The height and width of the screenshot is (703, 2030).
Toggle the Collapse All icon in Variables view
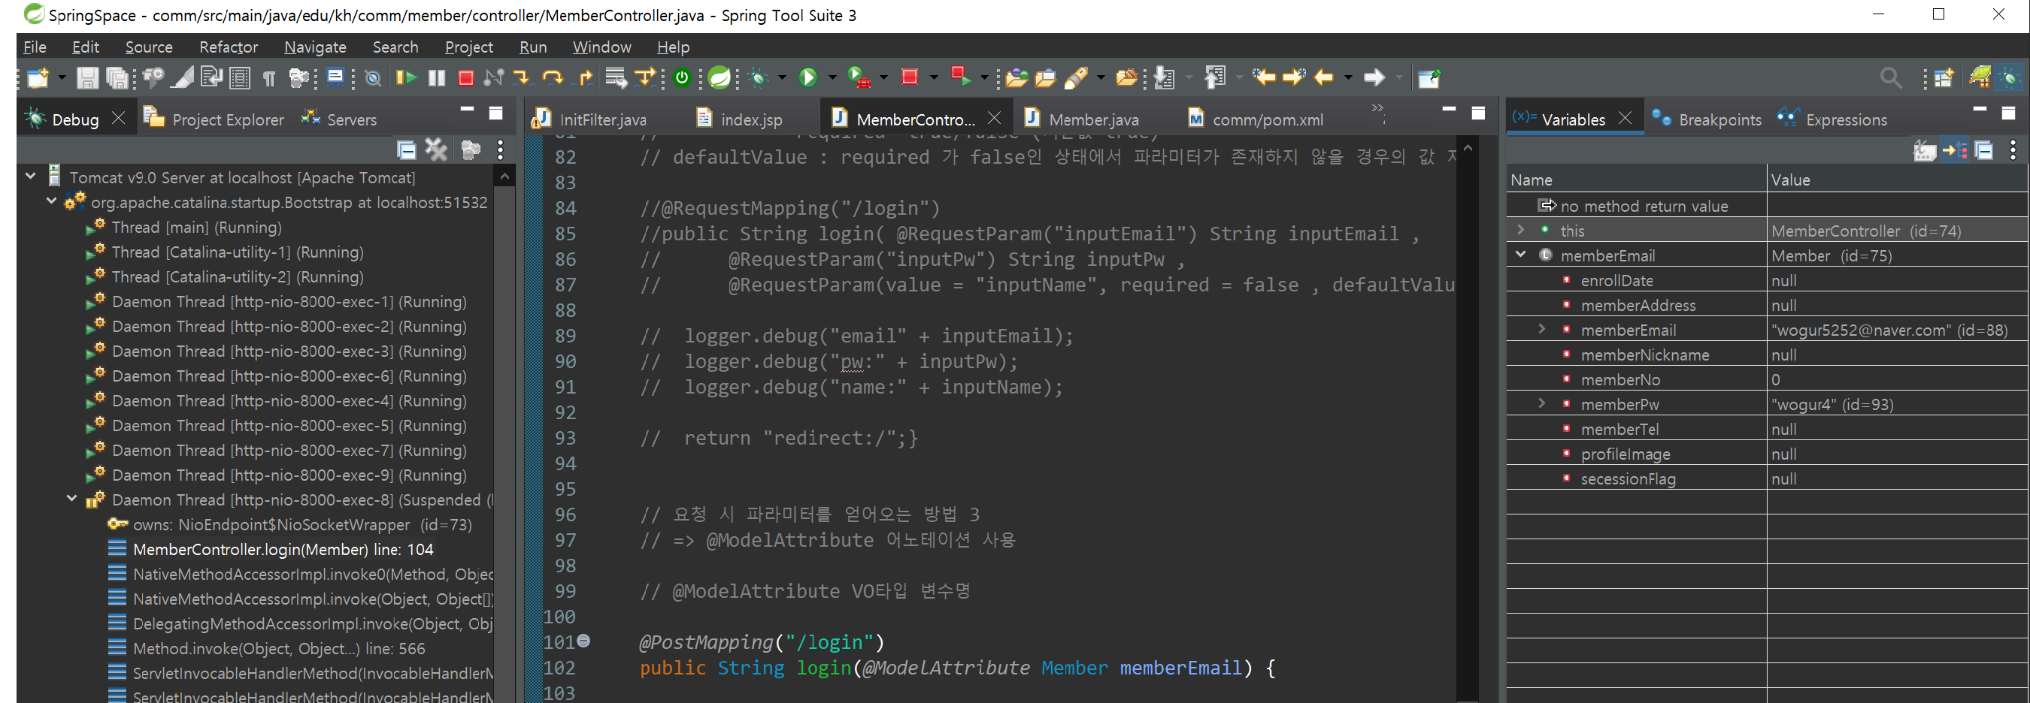point(1983,150)
